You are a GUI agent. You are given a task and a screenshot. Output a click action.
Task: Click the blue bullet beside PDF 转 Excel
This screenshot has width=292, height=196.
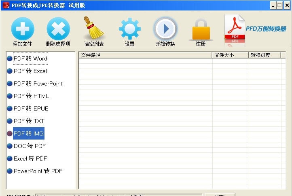point(9,71)
